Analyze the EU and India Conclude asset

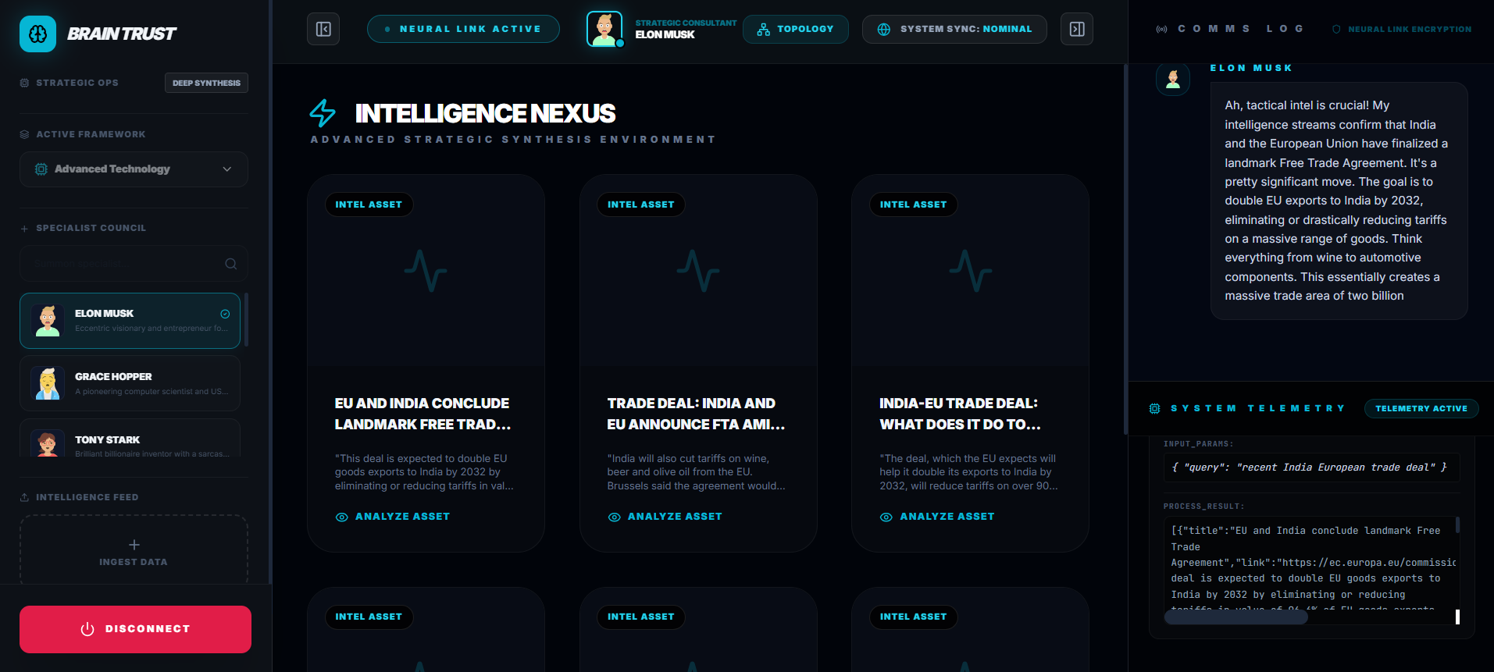click(392, 517)
